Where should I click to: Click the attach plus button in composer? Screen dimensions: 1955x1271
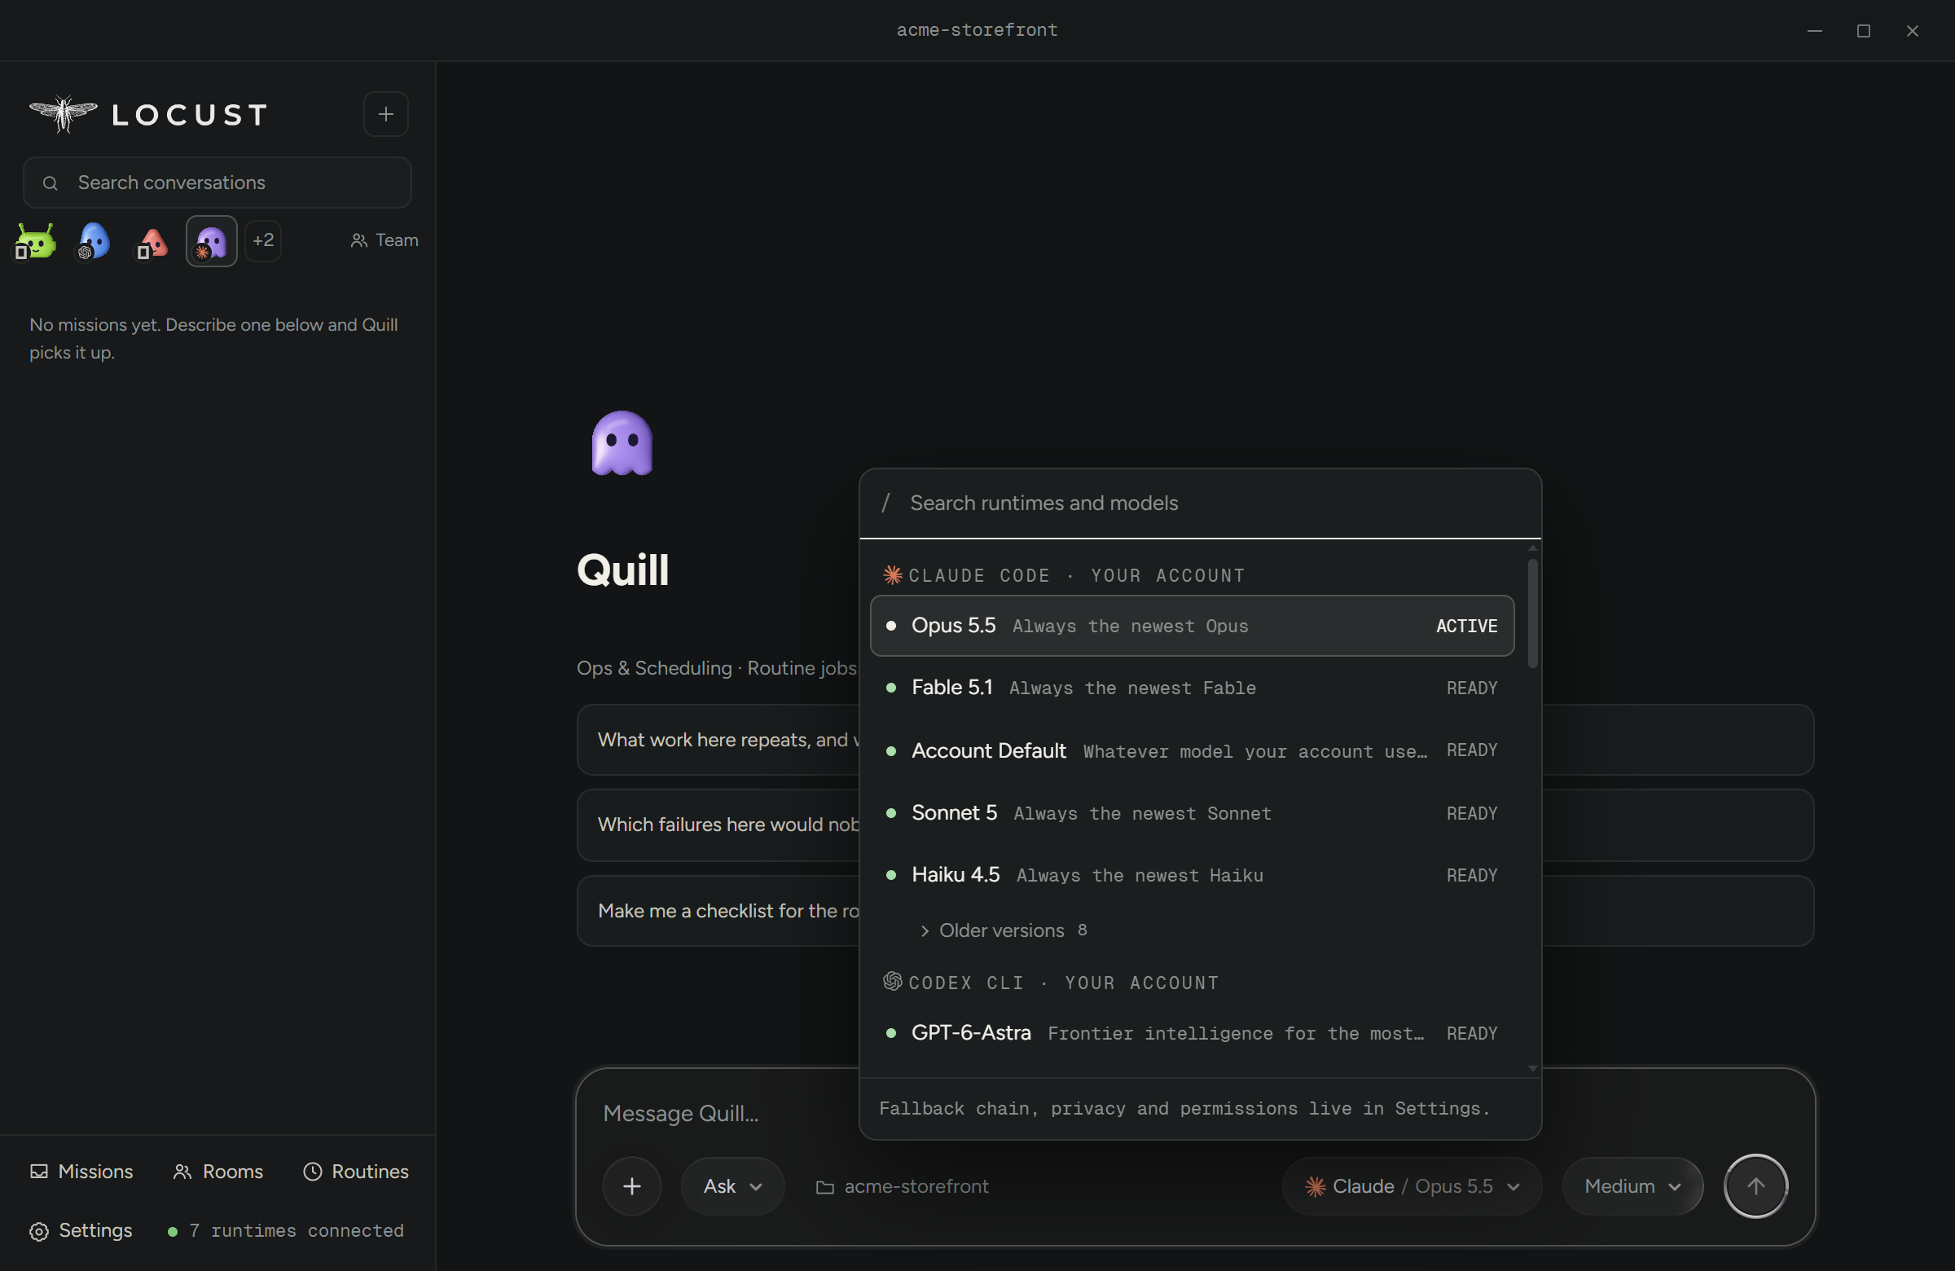(631, 1186)
